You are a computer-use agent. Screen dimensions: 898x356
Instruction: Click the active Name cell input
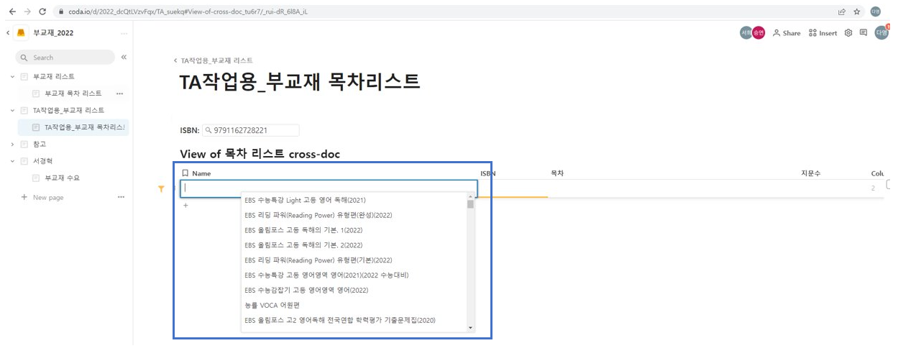pos(329,188)
